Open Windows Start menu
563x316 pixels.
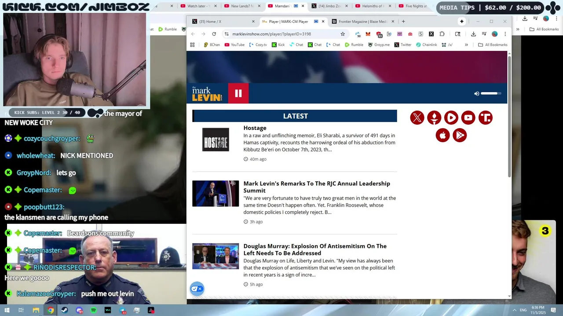coord(7,310)
